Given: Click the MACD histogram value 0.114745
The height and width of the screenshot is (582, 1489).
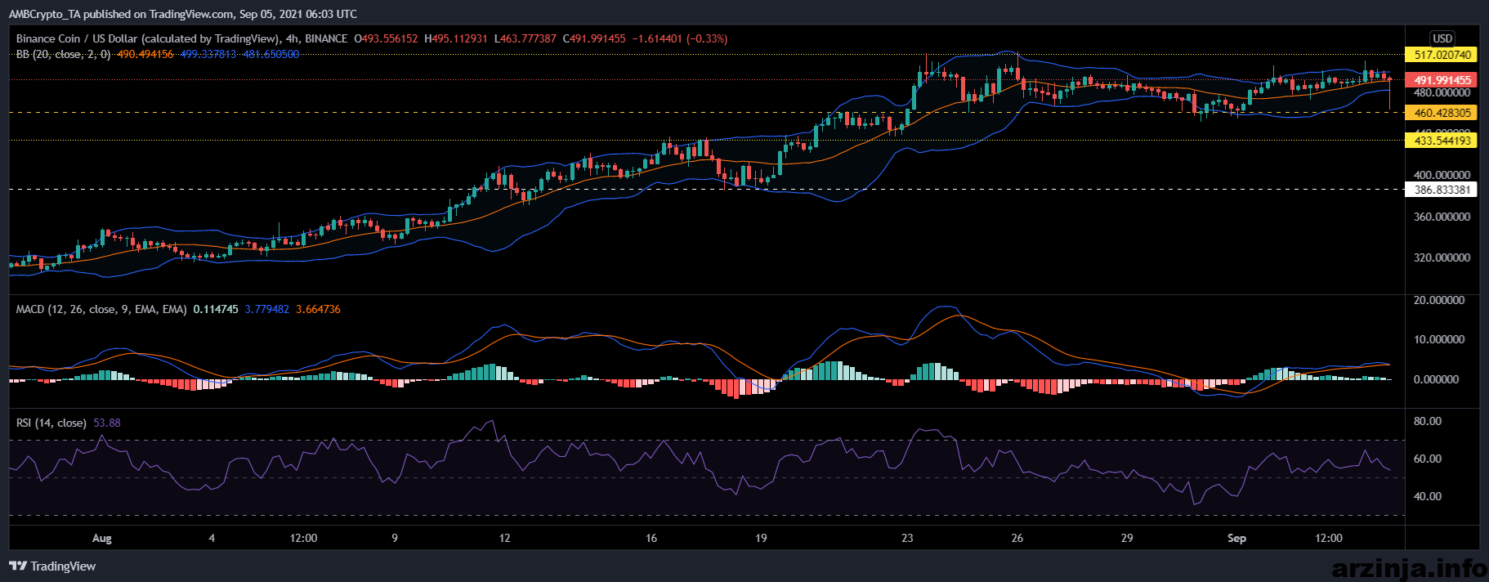Looking at the screenshot, I should pyautogui.click(x=216, y=309).
